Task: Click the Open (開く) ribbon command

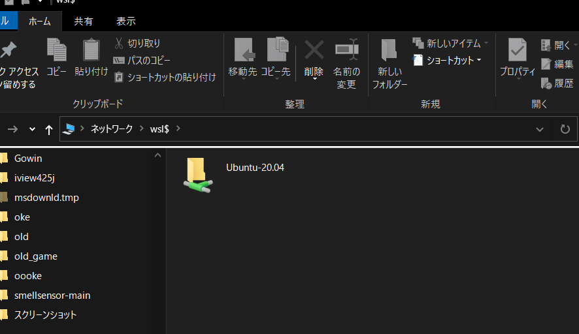Action: [x=557, y=46]
